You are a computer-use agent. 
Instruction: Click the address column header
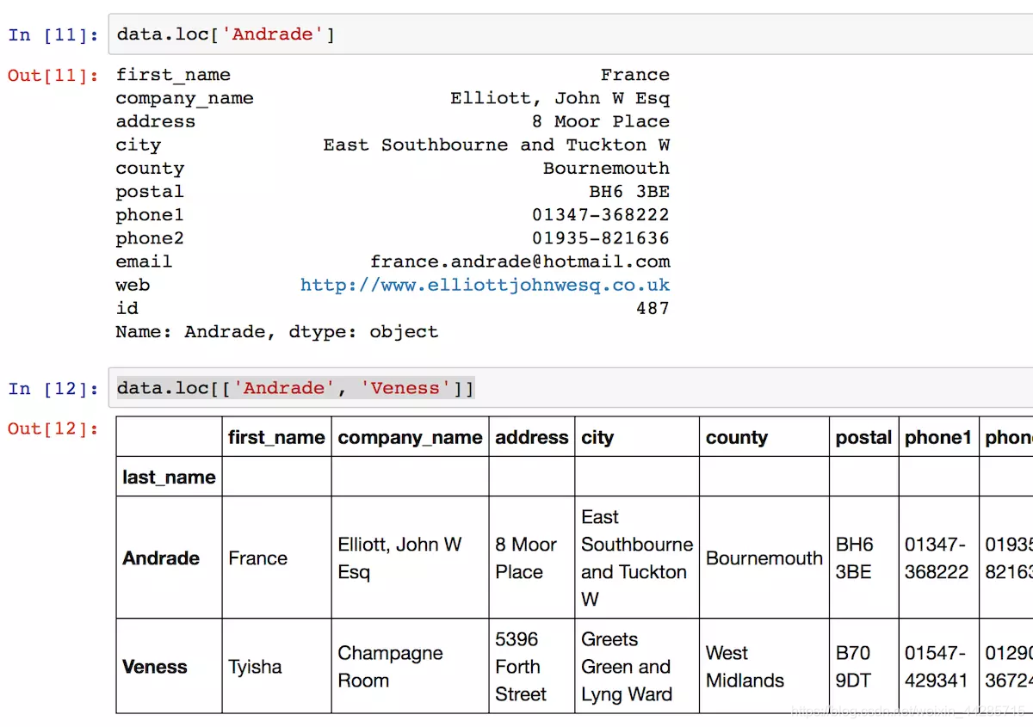coord(532,437)
